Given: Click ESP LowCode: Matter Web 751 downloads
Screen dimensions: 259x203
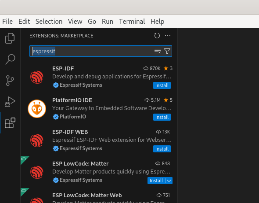Looking at the screenshot, I should point(163,195).
